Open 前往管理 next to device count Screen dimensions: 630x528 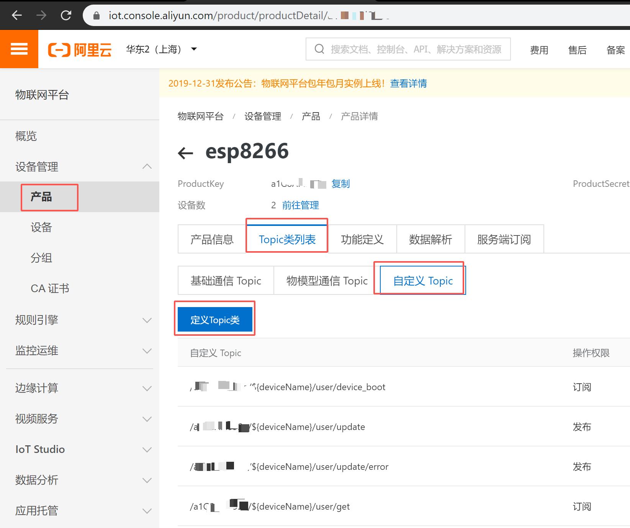[300, 205]
